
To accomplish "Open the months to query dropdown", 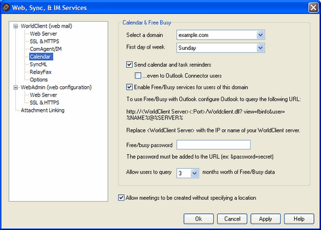I will 194,173.
